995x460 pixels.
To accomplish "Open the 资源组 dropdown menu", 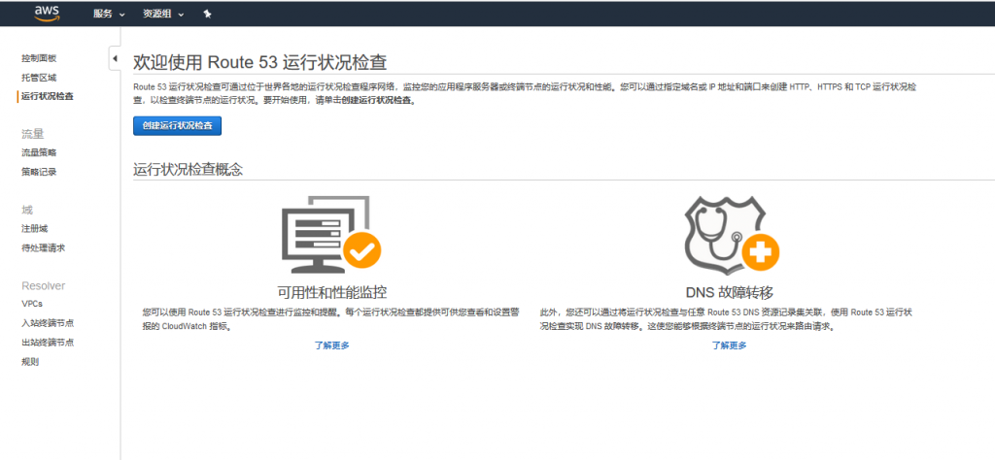I will [163, 14].
